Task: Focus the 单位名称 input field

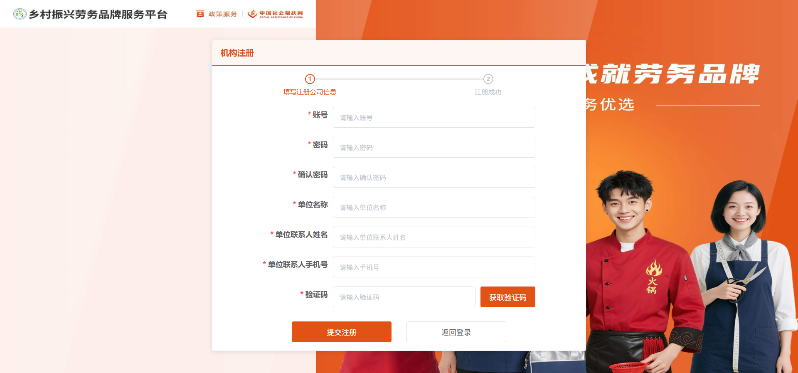Action: (434, 207)
